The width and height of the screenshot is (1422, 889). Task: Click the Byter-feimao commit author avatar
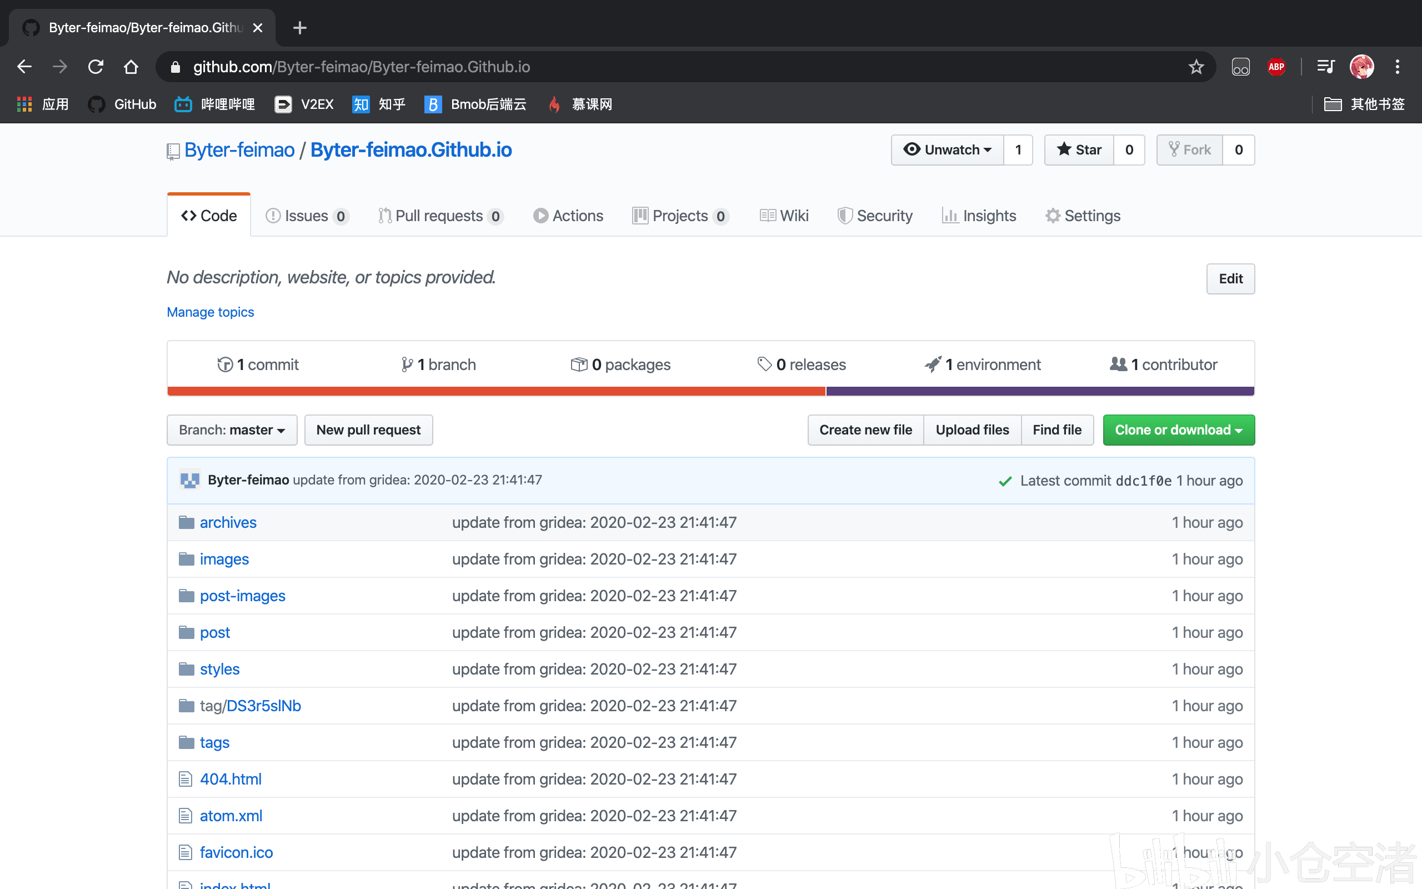[189, 480]
